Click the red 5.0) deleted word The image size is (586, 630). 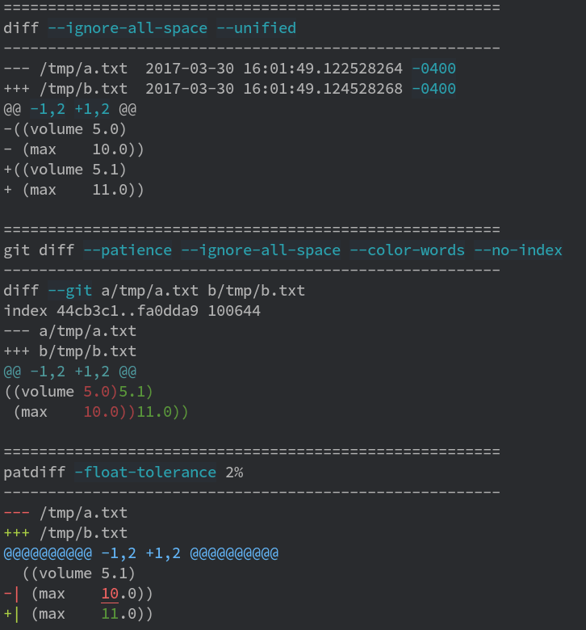[100, 392]
